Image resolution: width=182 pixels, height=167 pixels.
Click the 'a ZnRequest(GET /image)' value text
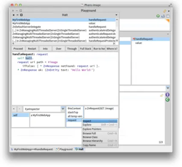(x=99, y=108)
